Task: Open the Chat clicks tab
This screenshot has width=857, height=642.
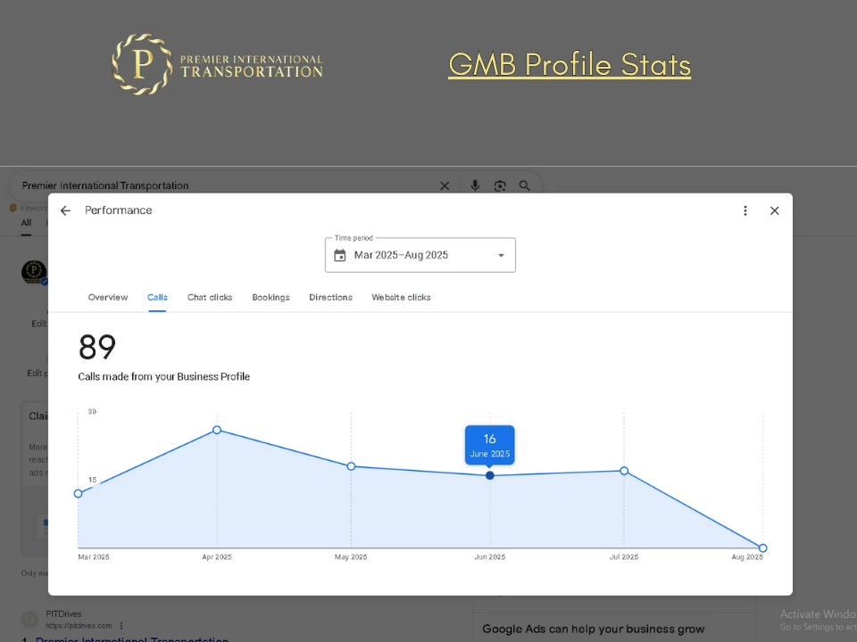Action: pyautogui.click(x=210, y=298)
